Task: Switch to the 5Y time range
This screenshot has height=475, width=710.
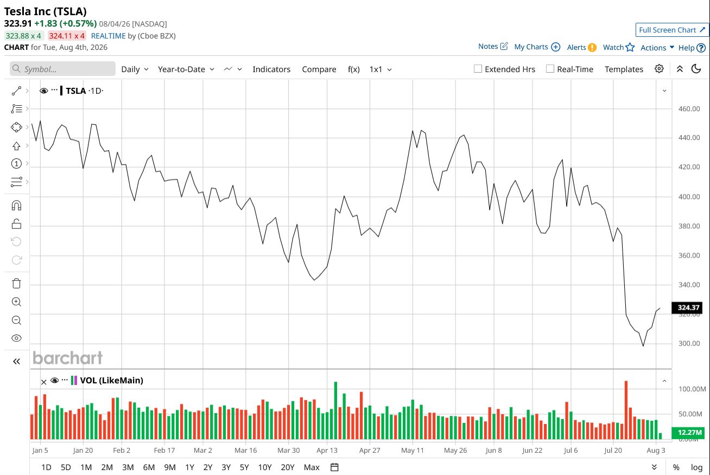Action: point(244,467)
